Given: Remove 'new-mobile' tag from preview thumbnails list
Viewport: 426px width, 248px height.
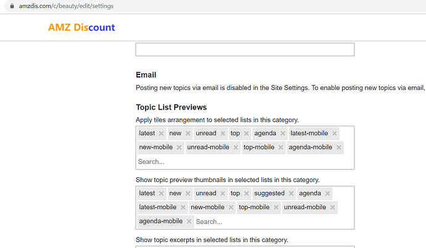Looking at the screenshot, I should click(231, 207).
